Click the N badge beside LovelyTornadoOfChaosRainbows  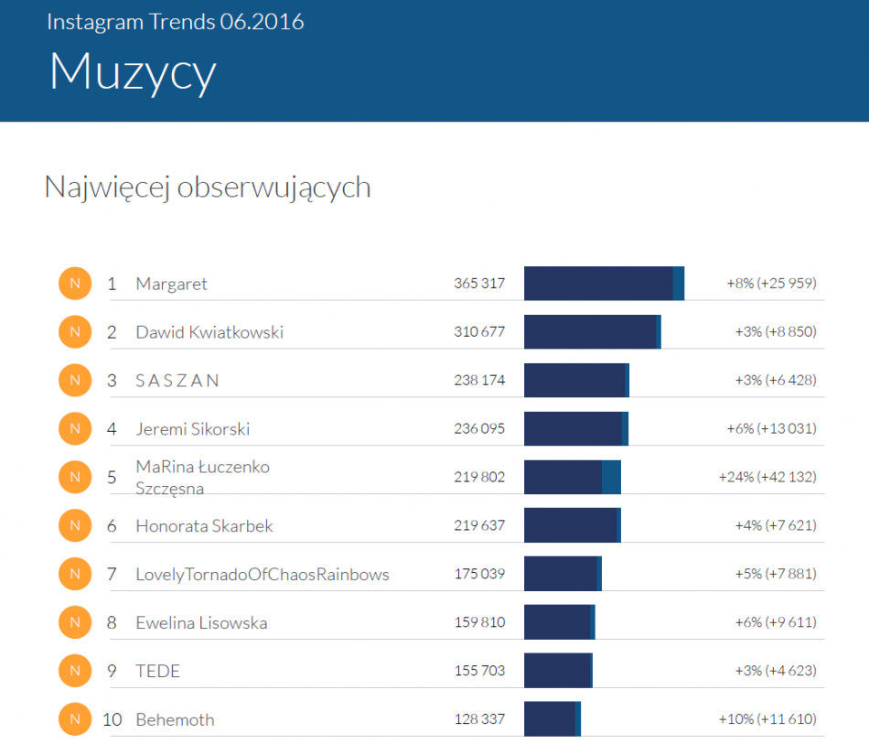pos(75,574)
